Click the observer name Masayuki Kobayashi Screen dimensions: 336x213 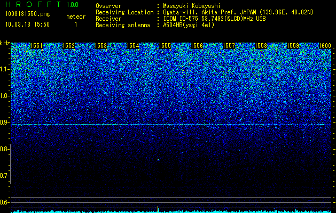tap(192, 6)
